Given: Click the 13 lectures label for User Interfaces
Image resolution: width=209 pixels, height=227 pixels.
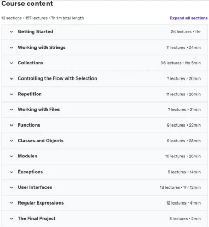Looking at the screenshot, I should 170,187.
